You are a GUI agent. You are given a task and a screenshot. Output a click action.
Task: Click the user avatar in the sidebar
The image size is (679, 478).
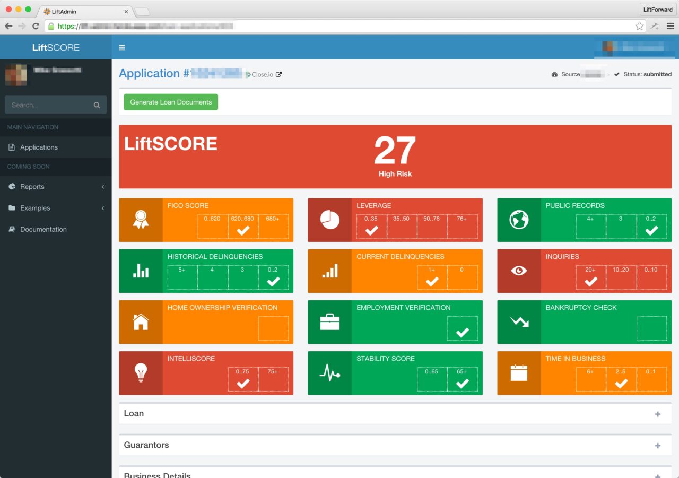click(16, 75)
